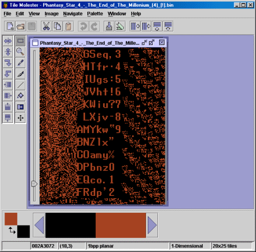The height and width of the screenshot is (252, 256).
Task: Swap foreground and background colors arrow
Action: pyautogui.click(x=12, y=231)
